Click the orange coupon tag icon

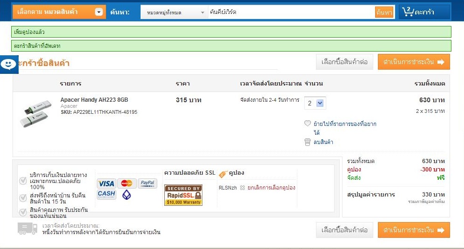[223, 174]
